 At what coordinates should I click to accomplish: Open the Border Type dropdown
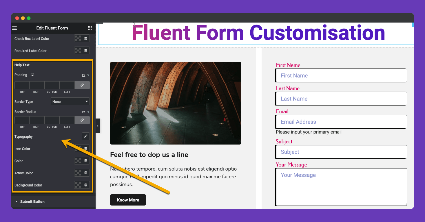pyautogui.click(x=70, y=101)
